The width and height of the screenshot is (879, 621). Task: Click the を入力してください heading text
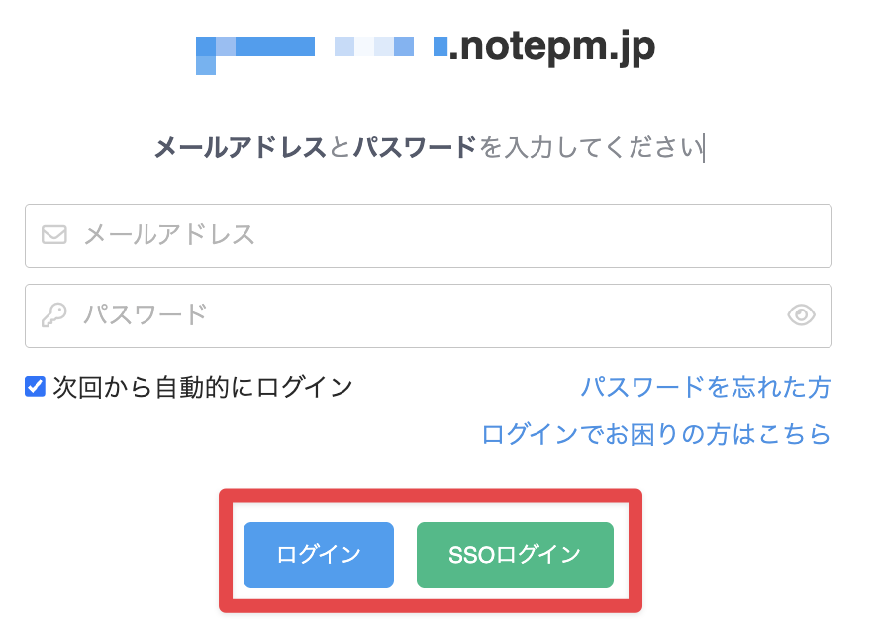tap(590, 148)
